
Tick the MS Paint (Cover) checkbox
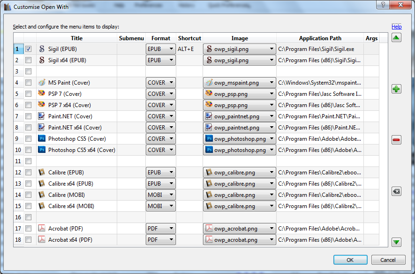[x=28, y=83]
